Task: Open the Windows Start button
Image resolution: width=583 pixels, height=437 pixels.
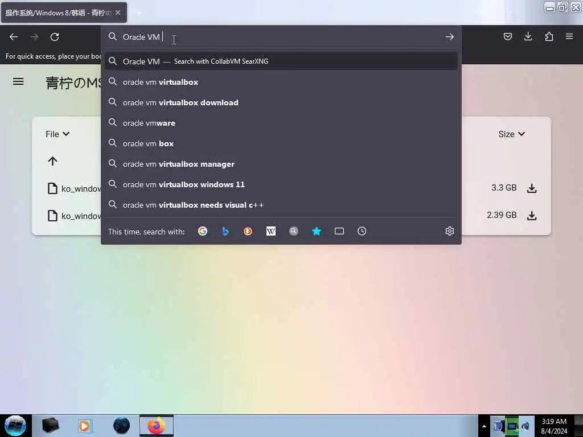Action: coord(15,426)
